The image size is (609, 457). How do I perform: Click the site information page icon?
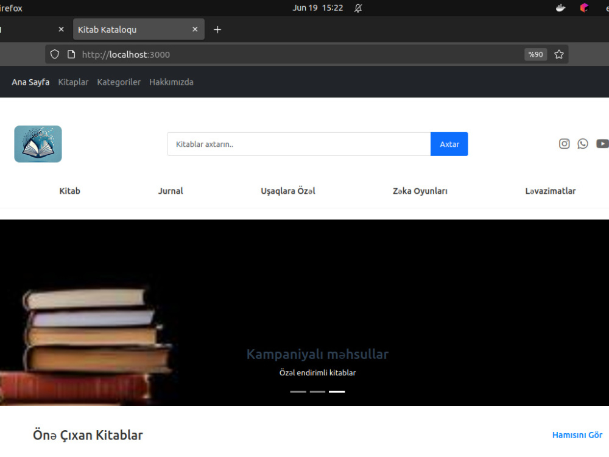pyautogui.click(x=71, y=54)
